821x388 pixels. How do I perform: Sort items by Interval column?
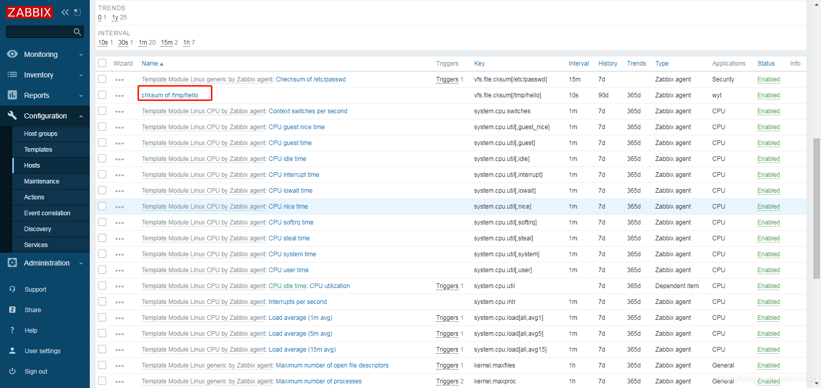point(578,64)
